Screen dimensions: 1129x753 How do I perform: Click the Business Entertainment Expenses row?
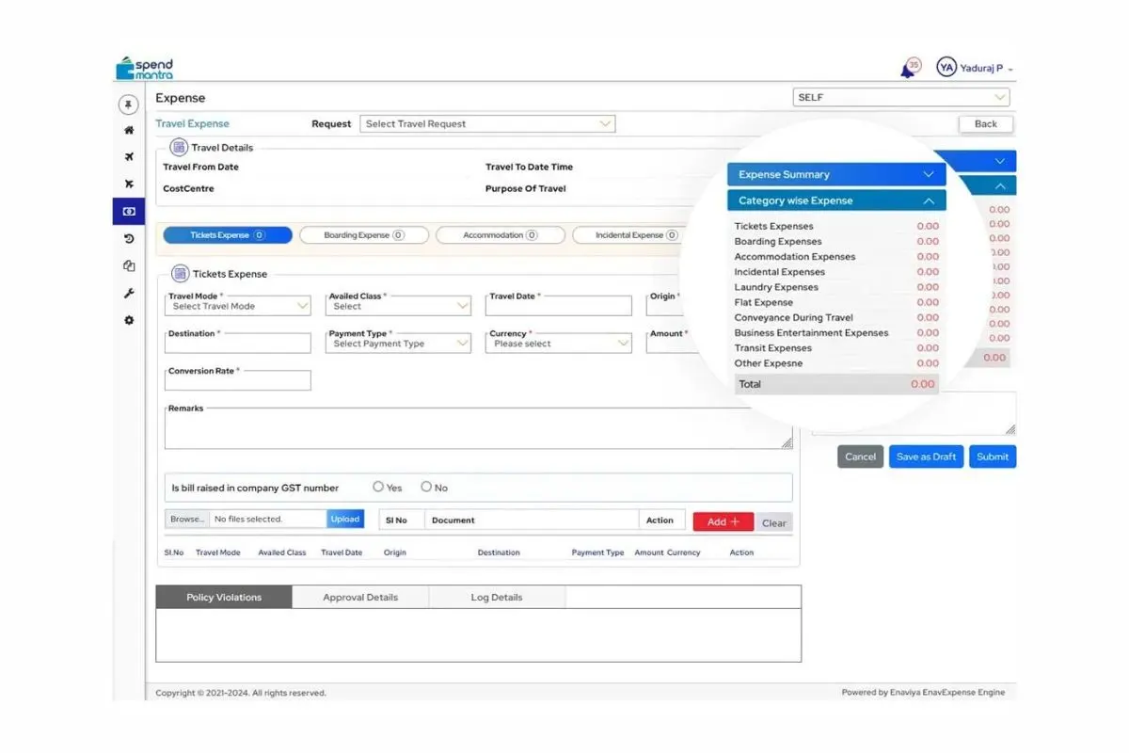pos(836,332)
